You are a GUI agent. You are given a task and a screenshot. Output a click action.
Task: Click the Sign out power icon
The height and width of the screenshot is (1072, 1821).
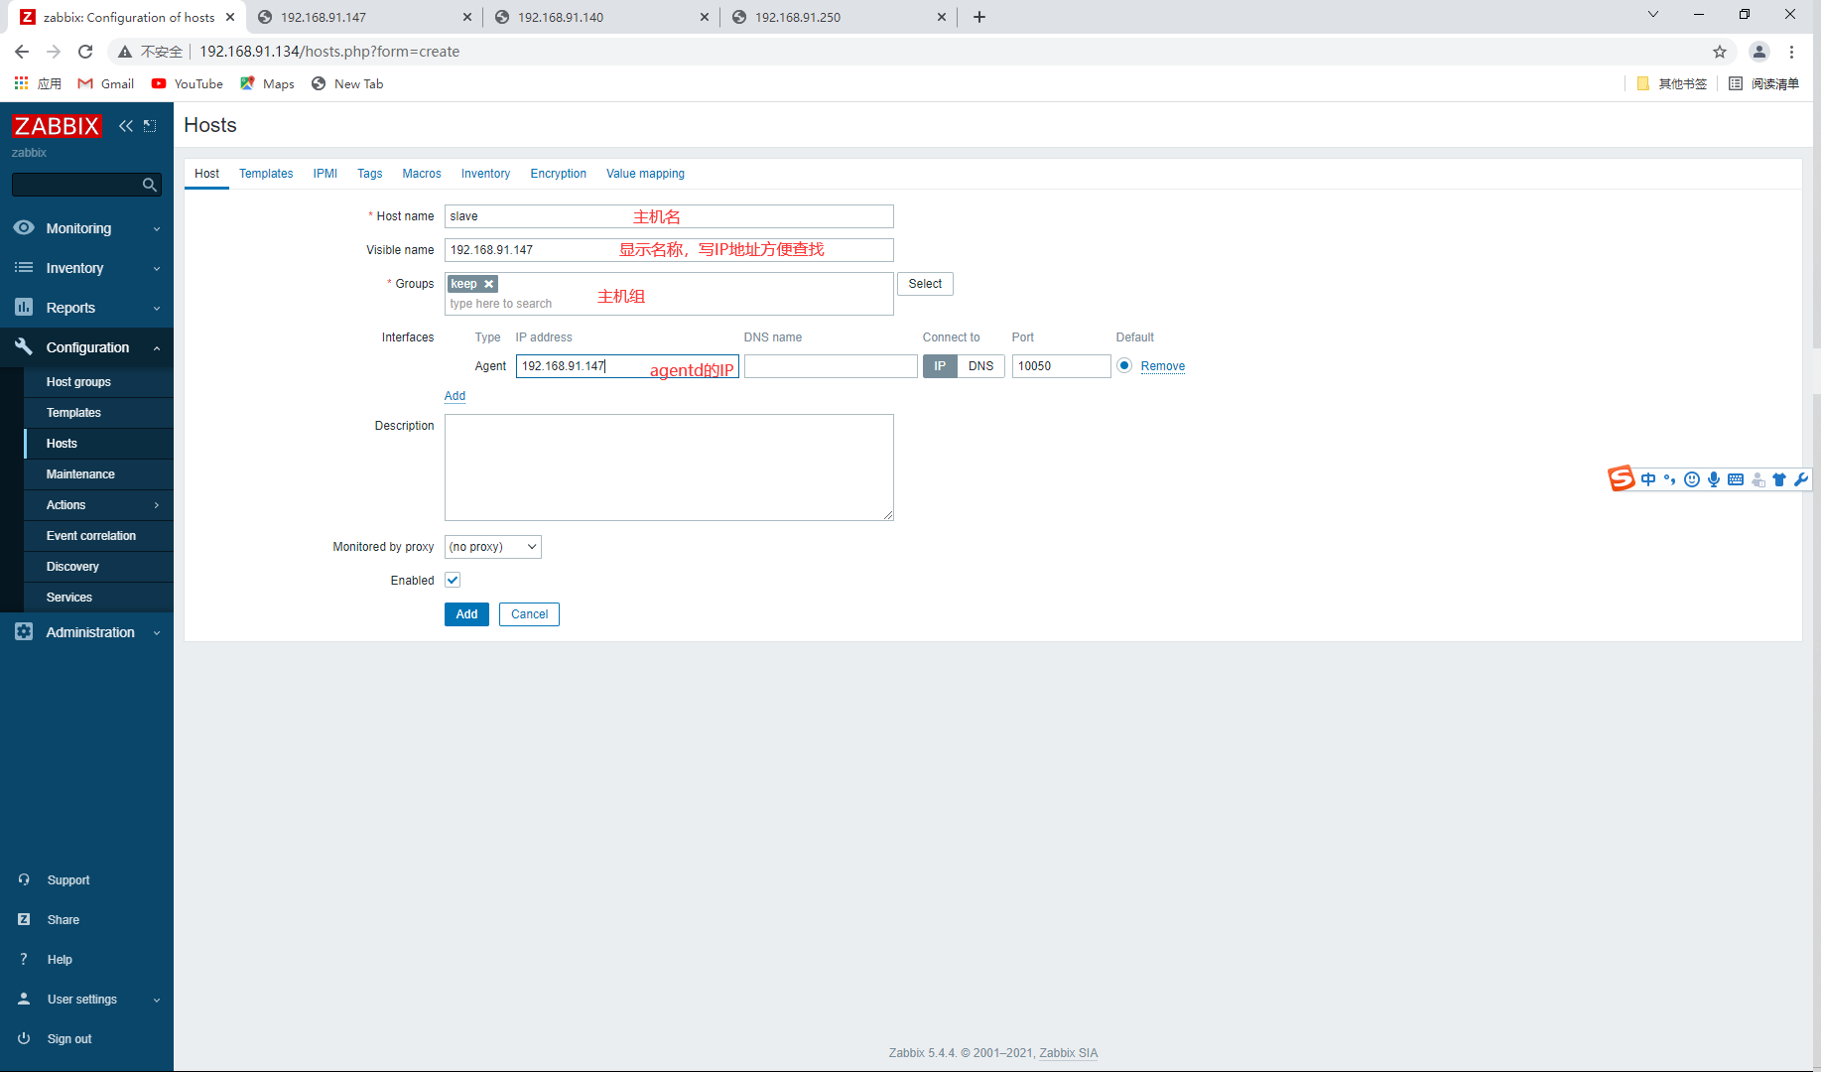point(24,1038)
